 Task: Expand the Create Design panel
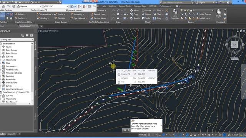(62, 22)
